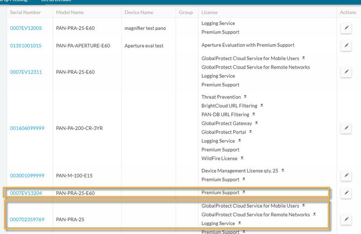Open edit action for serial 0007EV12311
This screenshot has width=361, height=234.
[x=346, y=72]
